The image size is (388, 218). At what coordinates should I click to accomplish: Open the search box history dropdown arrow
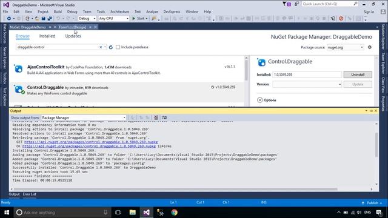(x=105, y=47)
